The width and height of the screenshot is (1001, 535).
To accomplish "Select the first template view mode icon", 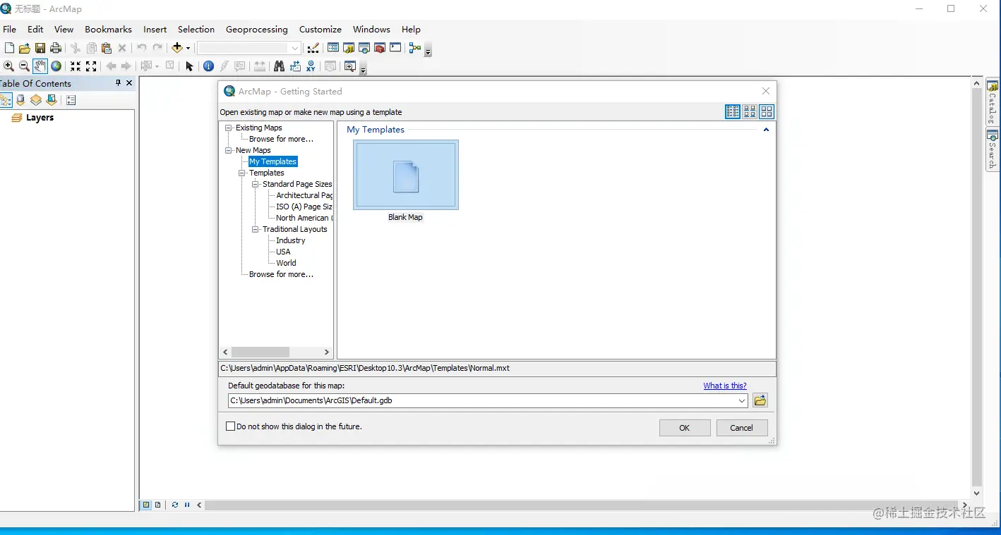I will [x=733, y=111].
